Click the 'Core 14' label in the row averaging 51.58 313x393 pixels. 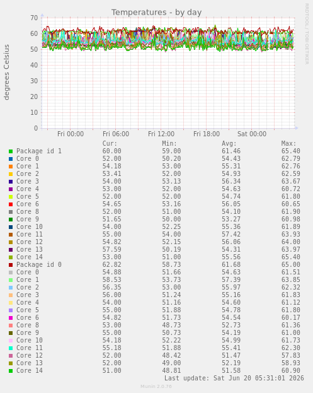[30, 371]
